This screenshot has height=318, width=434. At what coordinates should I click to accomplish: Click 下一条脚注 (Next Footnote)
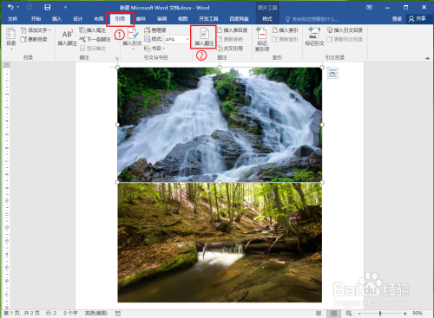[x=95, y=39]
